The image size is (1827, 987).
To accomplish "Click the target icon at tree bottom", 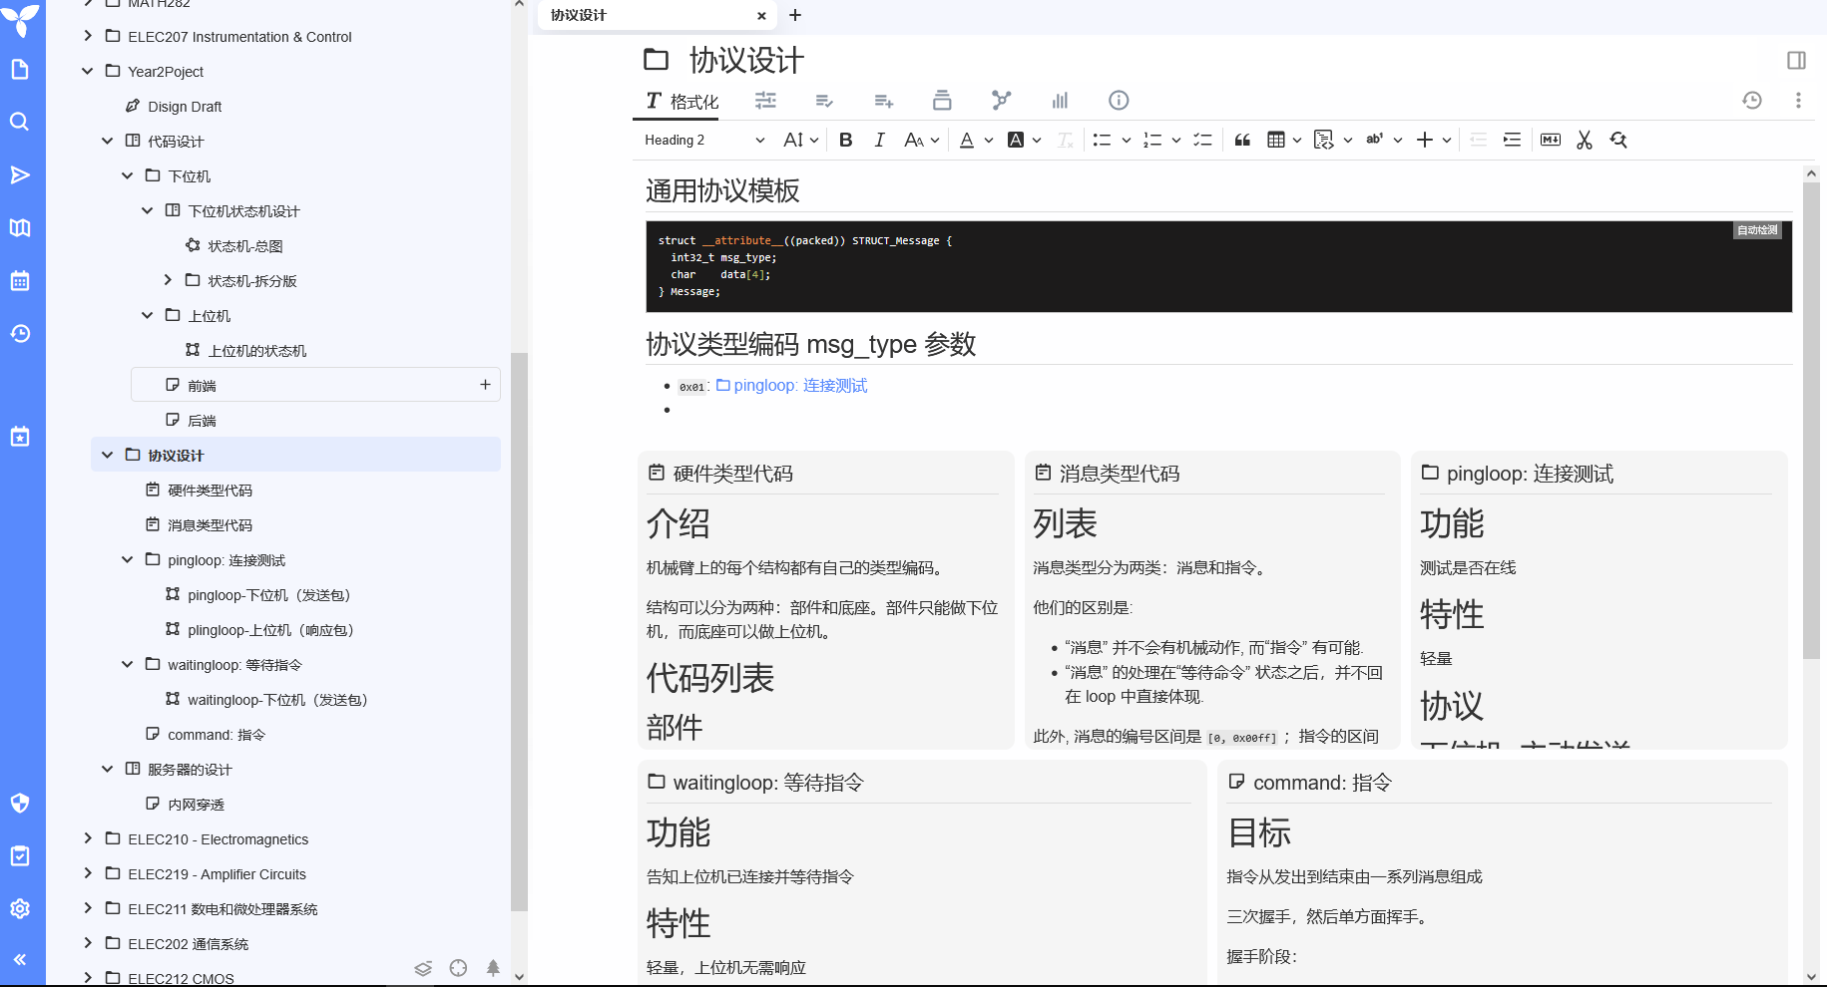I will point(458,967).
